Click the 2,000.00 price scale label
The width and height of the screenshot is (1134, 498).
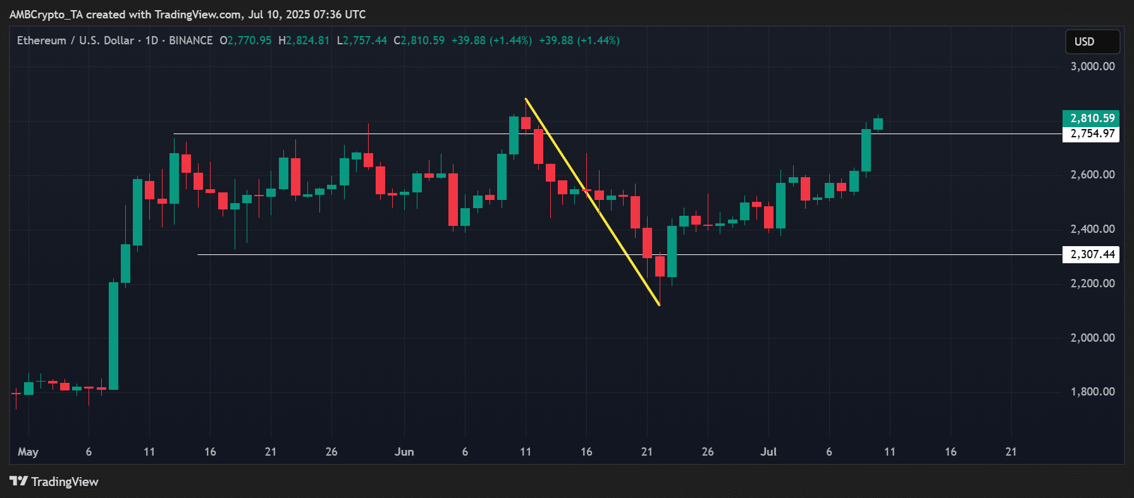click(x=1092, y=338)
